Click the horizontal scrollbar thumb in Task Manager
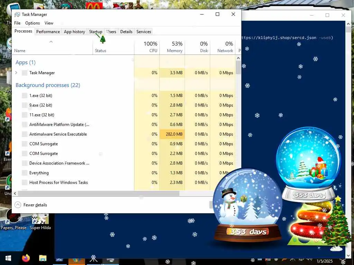 tap(99, 193)
